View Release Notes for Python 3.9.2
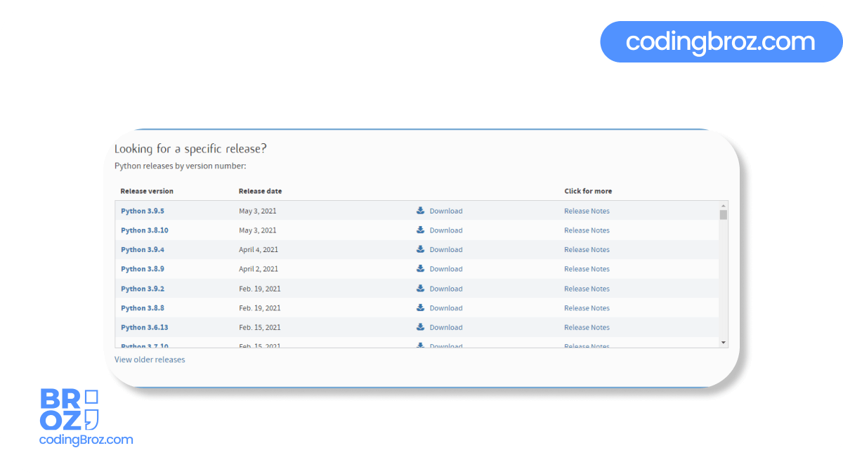843x474 pixels. [x=587, y=289]
